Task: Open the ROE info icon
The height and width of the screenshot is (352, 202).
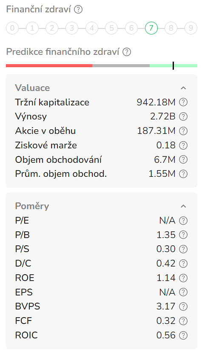Action: coord(183,278)
